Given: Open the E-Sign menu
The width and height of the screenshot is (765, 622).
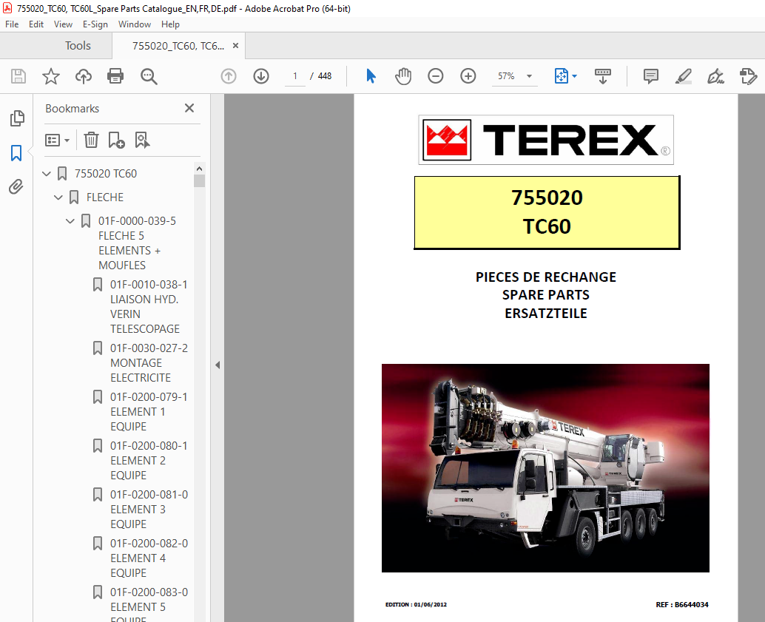Looking at the screenshot, I should coord(95,24).
